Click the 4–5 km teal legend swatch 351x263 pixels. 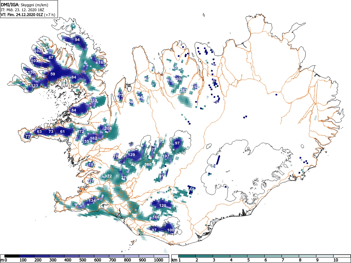coord(239,256)
